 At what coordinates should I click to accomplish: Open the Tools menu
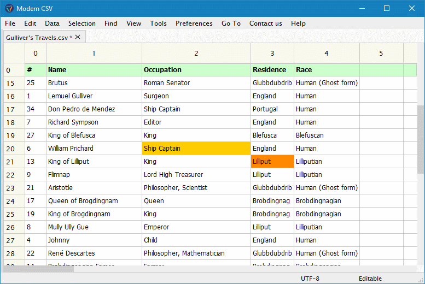click(158, 23)
